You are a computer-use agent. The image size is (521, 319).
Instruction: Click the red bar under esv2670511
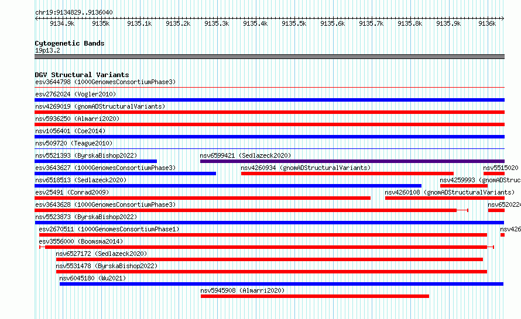263,235
